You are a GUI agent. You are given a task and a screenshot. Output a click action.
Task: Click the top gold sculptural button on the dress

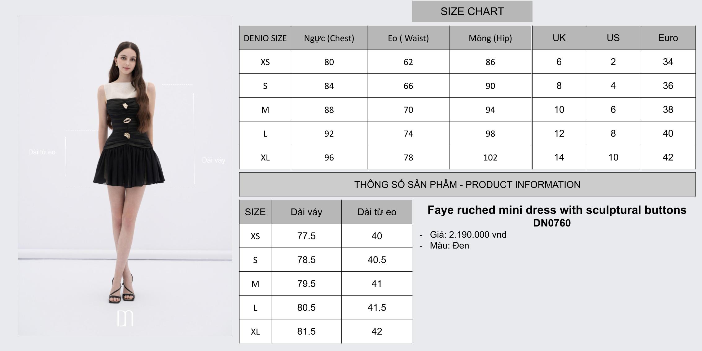pyautogui.click(x=125, y=106)
